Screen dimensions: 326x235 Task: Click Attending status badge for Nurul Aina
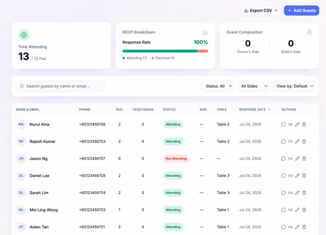click(173, 124)
